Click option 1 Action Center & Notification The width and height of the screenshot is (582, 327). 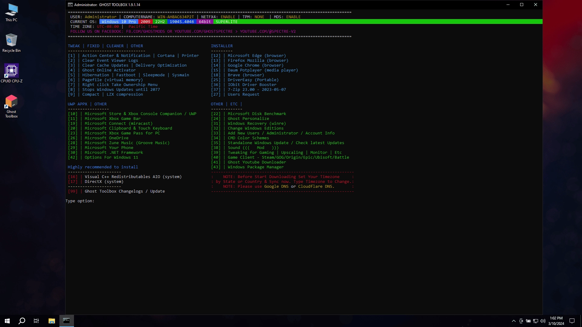click(133, 56)
